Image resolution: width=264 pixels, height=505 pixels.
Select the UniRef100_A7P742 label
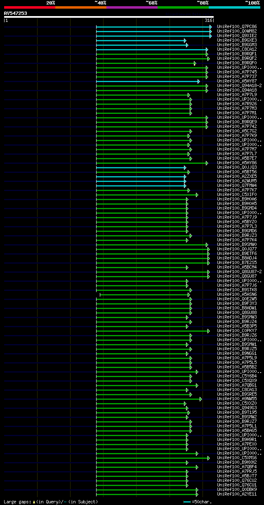(237, 126)
